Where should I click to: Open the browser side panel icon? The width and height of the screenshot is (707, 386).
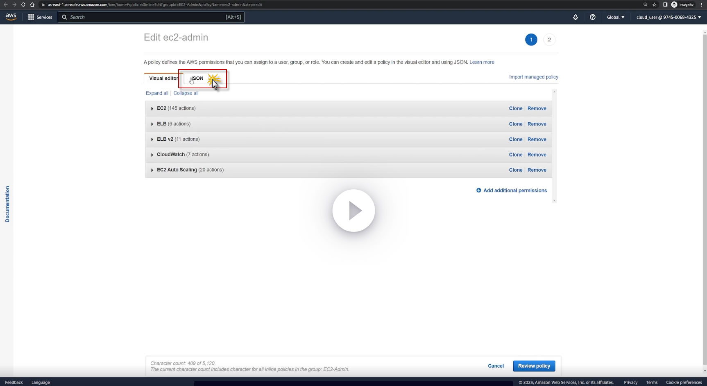click(665, 4)
